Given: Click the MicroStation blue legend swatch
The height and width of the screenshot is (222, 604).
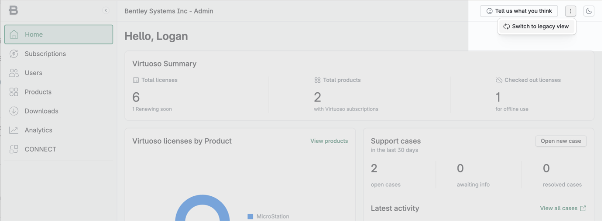Looking at the screenshot, I should 251,217.
